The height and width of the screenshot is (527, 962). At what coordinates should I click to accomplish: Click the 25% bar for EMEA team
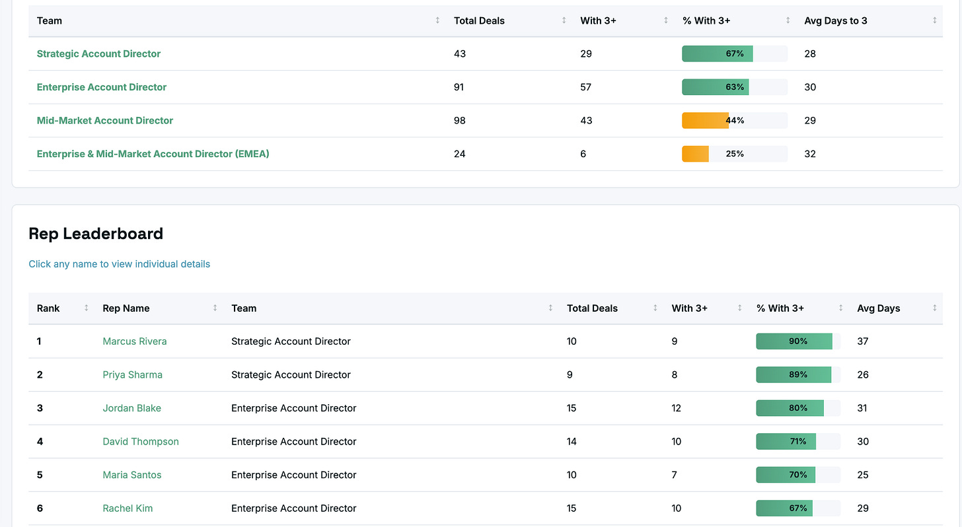coord(735,154)
